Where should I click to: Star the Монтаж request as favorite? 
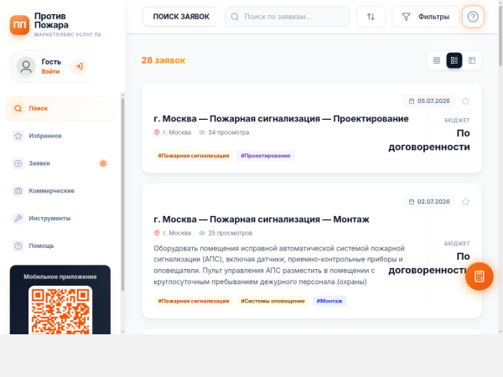click(465, 202)
